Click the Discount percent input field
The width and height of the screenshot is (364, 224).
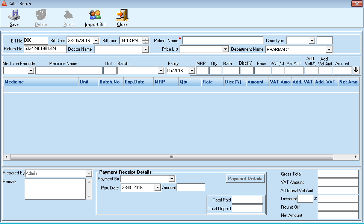click(305, 199)
